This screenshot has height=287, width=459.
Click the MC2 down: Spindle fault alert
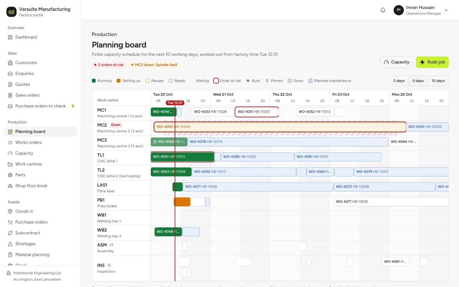pos(154,65)
